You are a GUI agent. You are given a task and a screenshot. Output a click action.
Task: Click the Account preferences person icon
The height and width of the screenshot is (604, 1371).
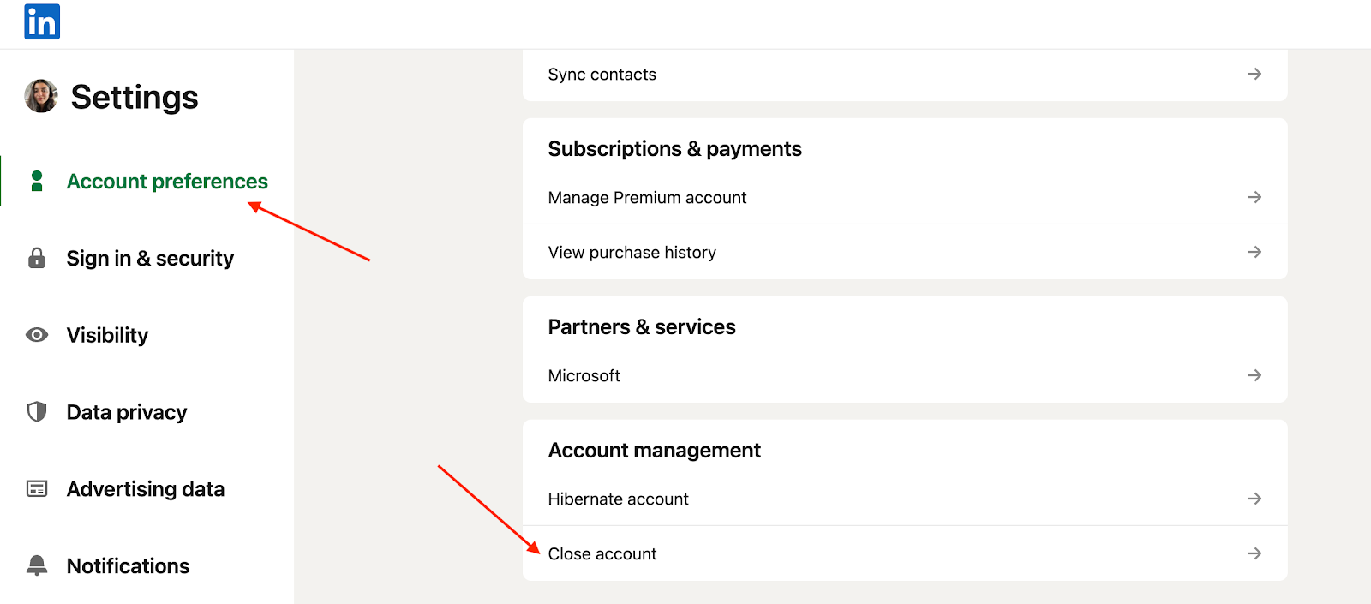click(37, 181)
